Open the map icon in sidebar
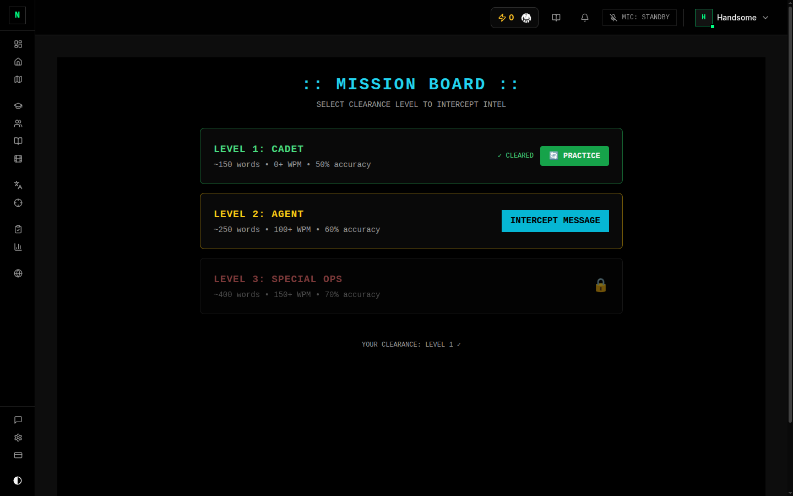Viewport: 793px width, 496px height. (x=18, y=79)
